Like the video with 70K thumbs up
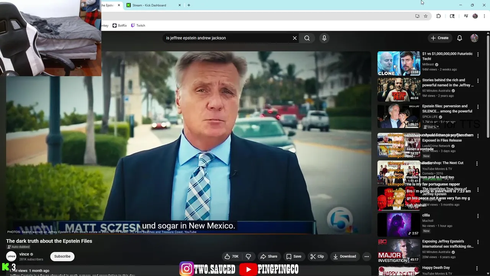Viewport: 490px width, 276px height. pyautogui.click(x=232, y=256)
